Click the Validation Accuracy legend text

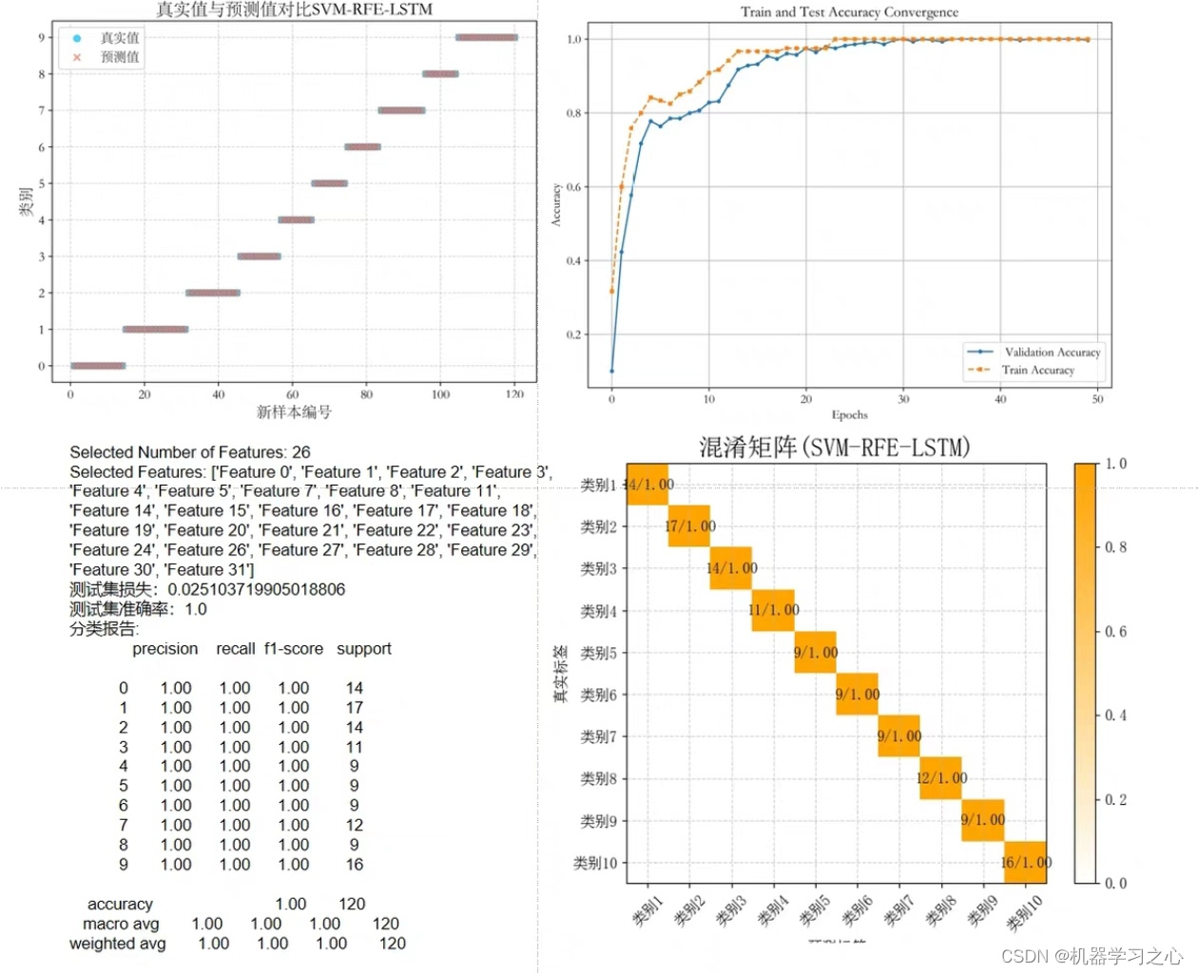pos(1053,352)
